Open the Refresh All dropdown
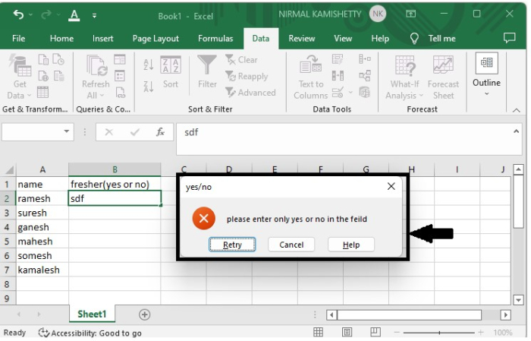 tap(96, 77)
